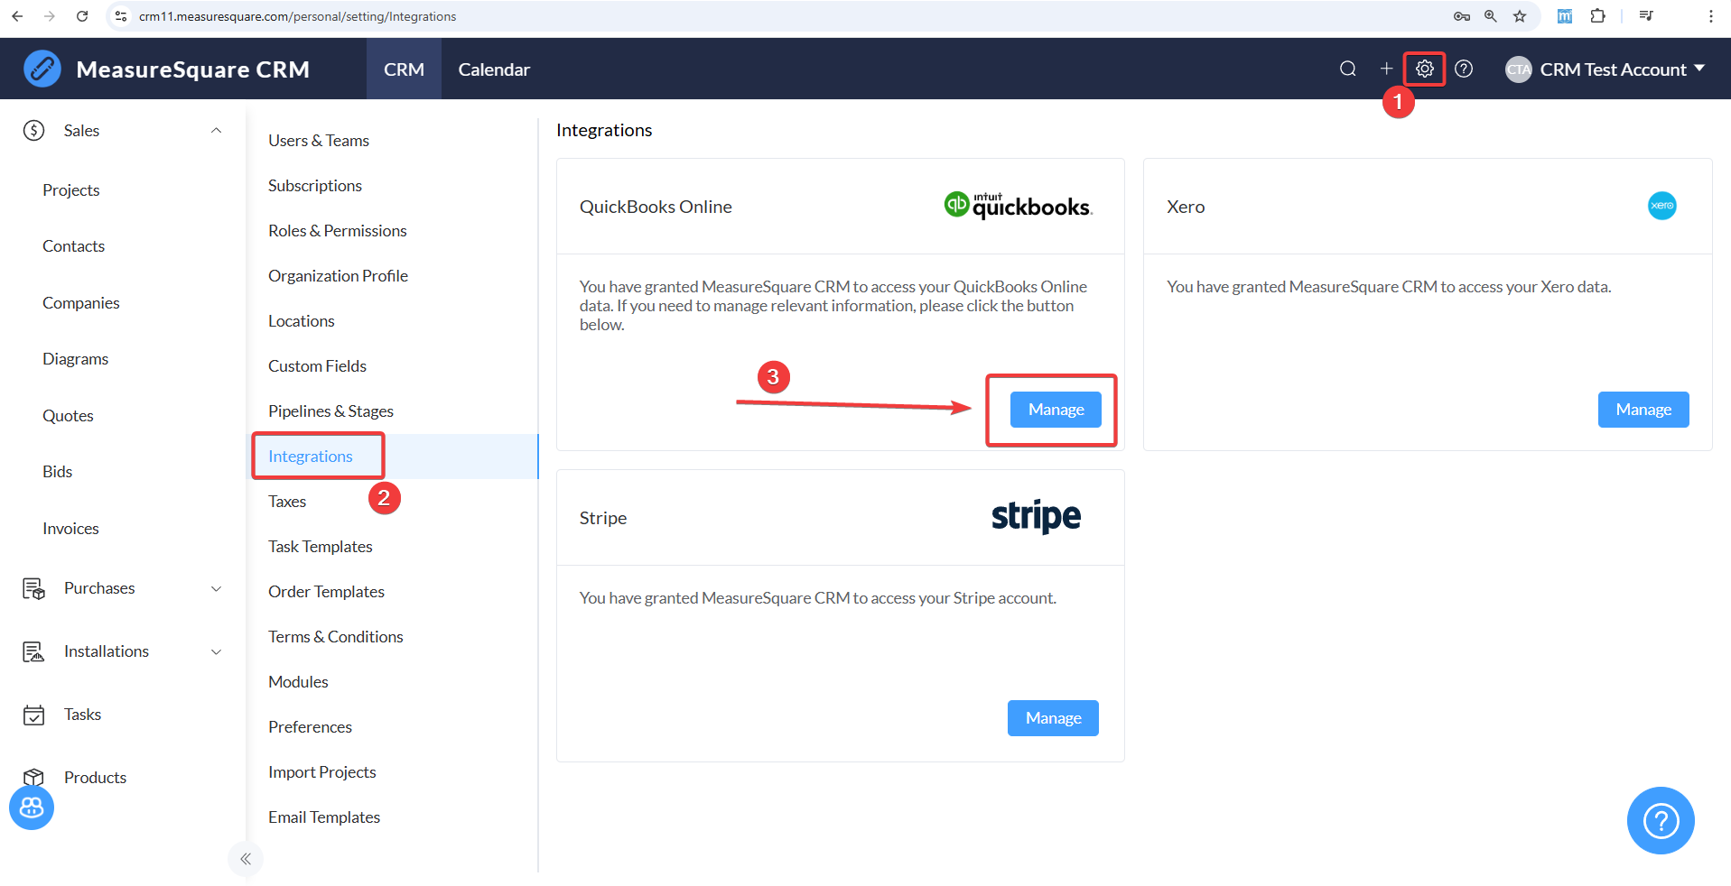Open Locations settings

(x=302, y=321)
